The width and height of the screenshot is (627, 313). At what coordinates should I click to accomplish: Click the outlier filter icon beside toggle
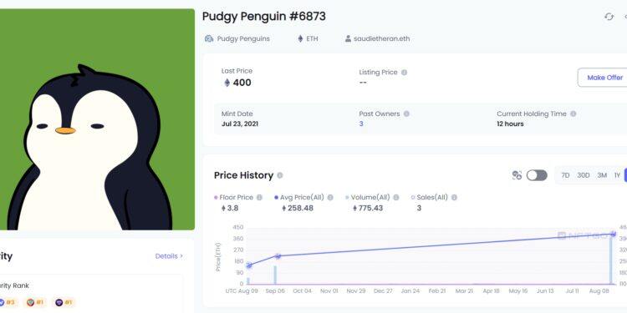coord(517,175)
